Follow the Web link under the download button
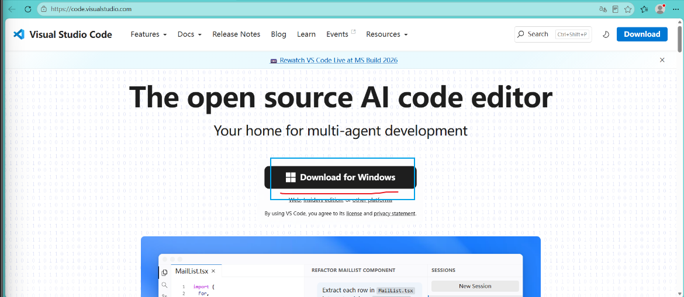This screenshot has height=297, width=684. pos(295,200)
